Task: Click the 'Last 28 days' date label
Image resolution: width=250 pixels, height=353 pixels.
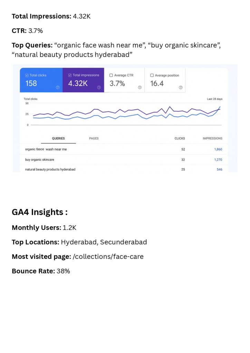Action: (214, 99)
